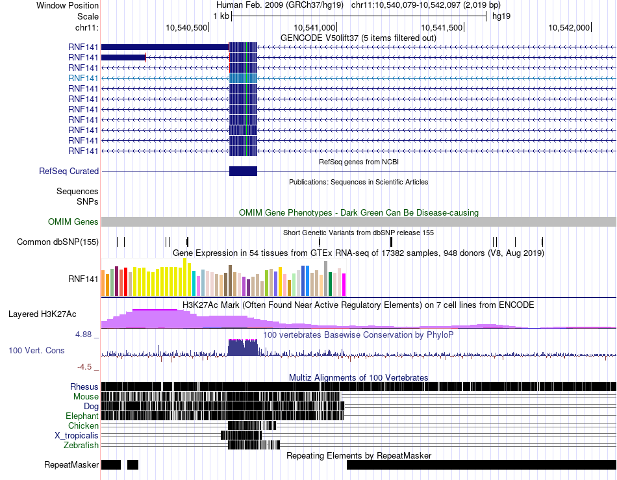The height and width of the screenshot is (480, 617).
Task: Click the long RepeatMasker block at the track's right end
Action: (x=481, y=464)
